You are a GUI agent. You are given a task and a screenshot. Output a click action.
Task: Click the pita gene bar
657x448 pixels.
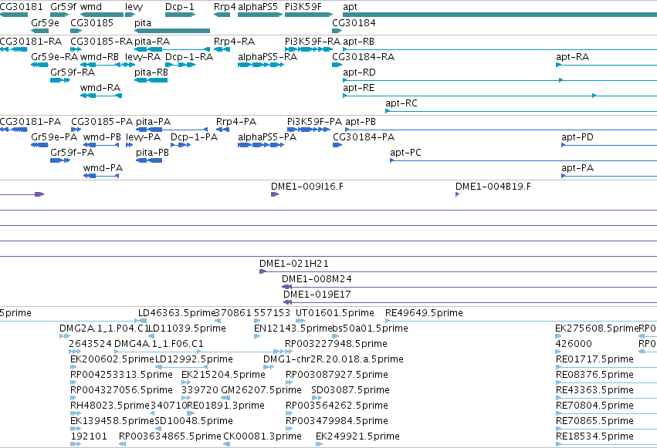pos(172,31)
